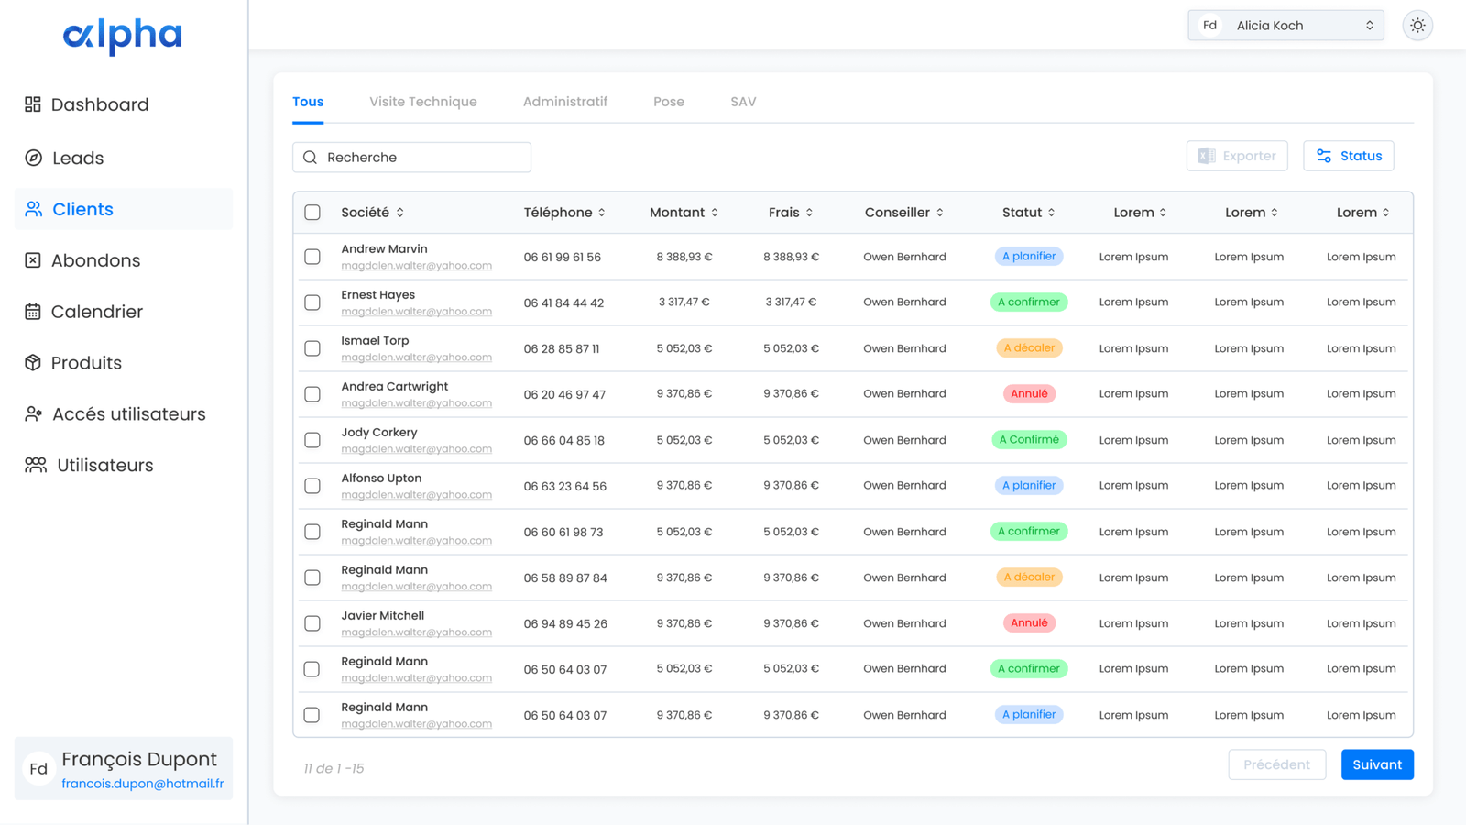The image size is (1466, 825).
Task: Switch to the Visite Technique tab
Action: point(422,101)
